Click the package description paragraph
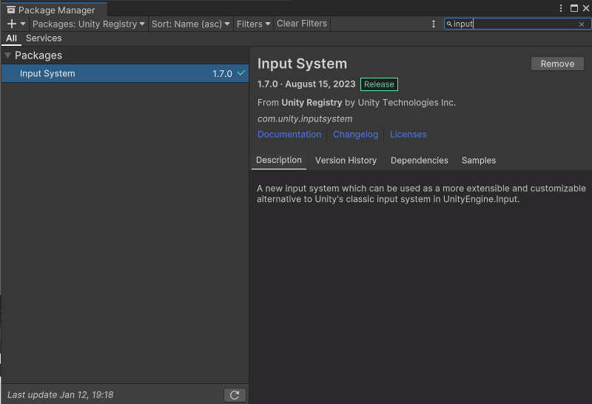The height and width of the screenshot is (404, 592). [x=421, y=194]
